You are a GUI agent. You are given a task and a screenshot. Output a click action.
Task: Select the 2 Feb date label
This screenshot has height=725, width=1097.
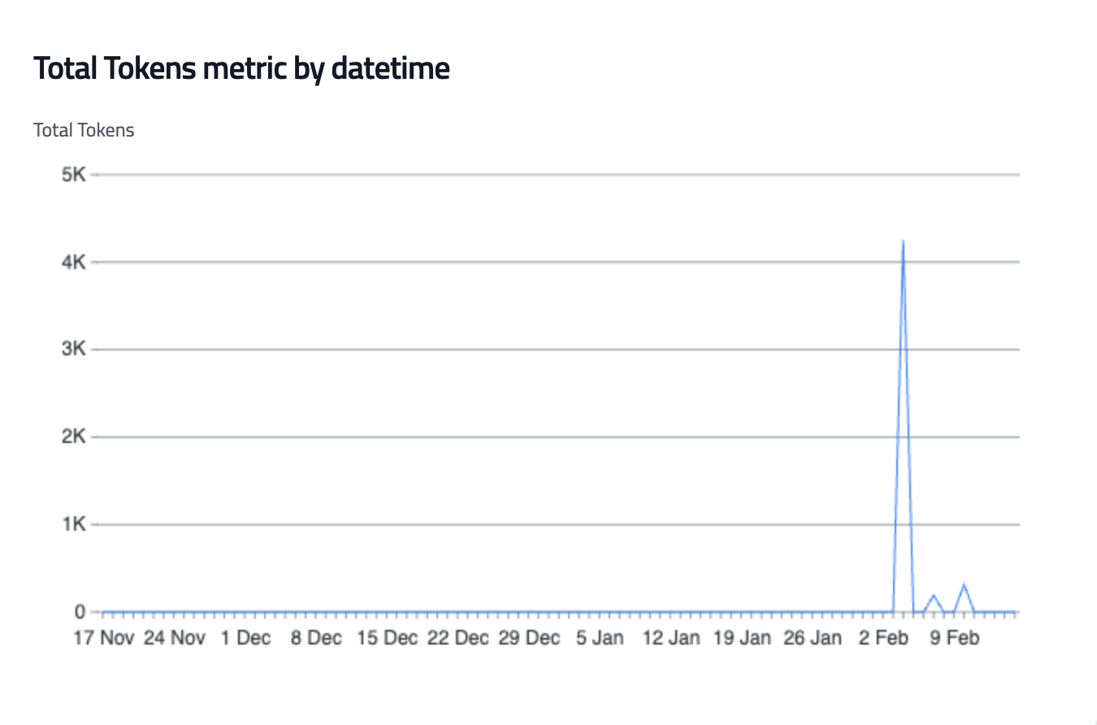[x=883, y=638]
